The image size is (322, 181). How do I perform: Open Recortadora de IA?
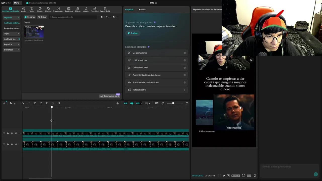coord(110,96)
